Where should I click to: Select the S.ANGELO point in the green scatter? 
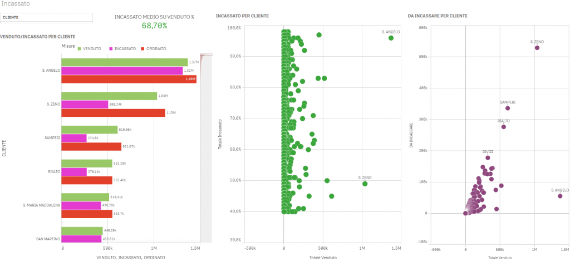pos(391,38)
